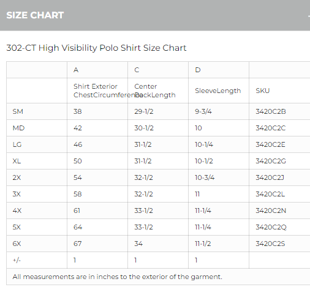Click the Shirt Exterior Chest Circumference header
The height and width of the screenshot is (287, 310).
[97, 91]
